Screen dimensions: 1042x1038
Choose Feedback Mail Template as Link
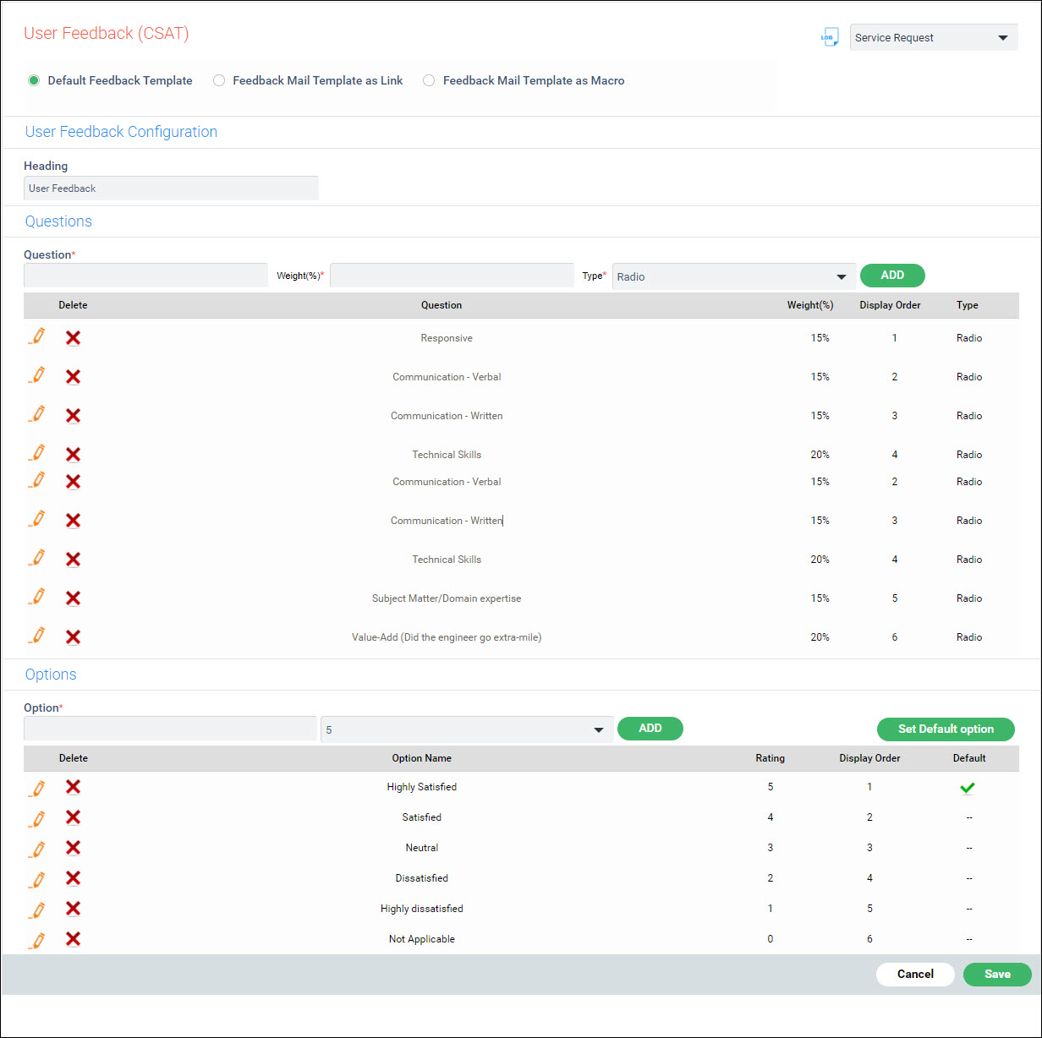pos(219,81)
